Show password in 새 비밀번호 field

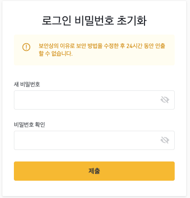[165, 100]
